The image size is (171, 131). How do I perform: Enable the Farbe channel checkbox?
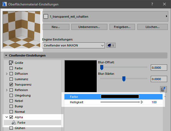tap(11, 68)
